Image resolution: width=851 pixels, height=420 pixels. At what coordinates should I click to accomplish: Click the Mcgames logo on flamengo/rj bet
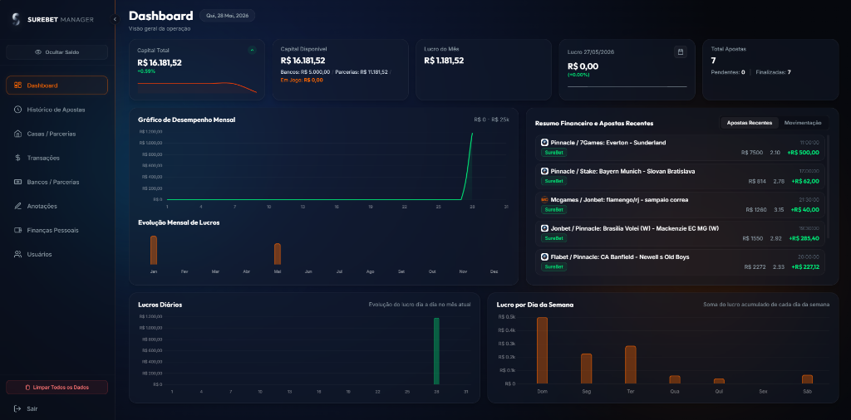(x=544, y=200)
